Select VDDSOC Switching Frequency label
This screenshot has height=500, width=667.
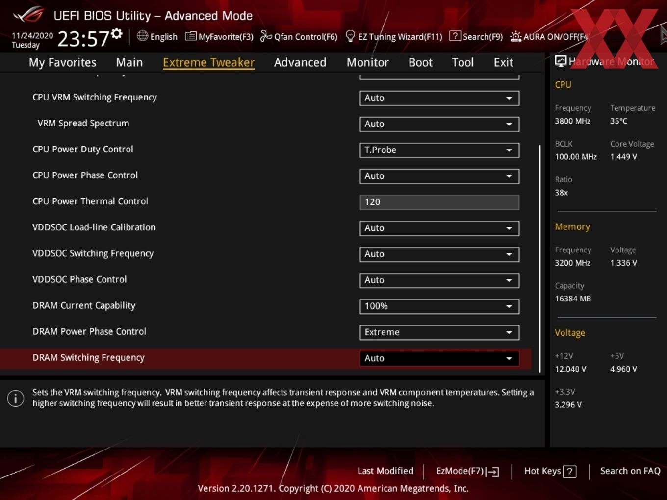tap(93, 253)
